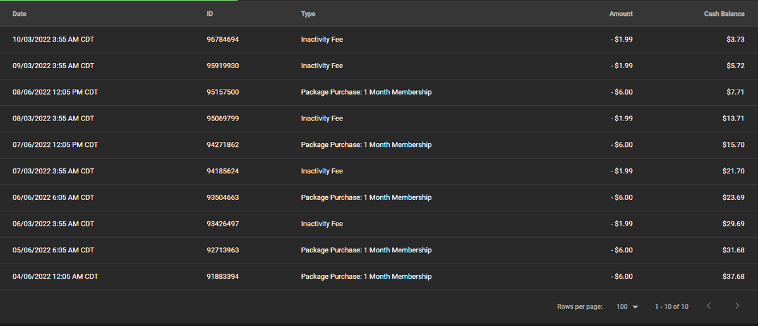The height and width of the screenshot is (326, 758).
Task: Sort by the Amount column header
Action: (x=621, y=14)
